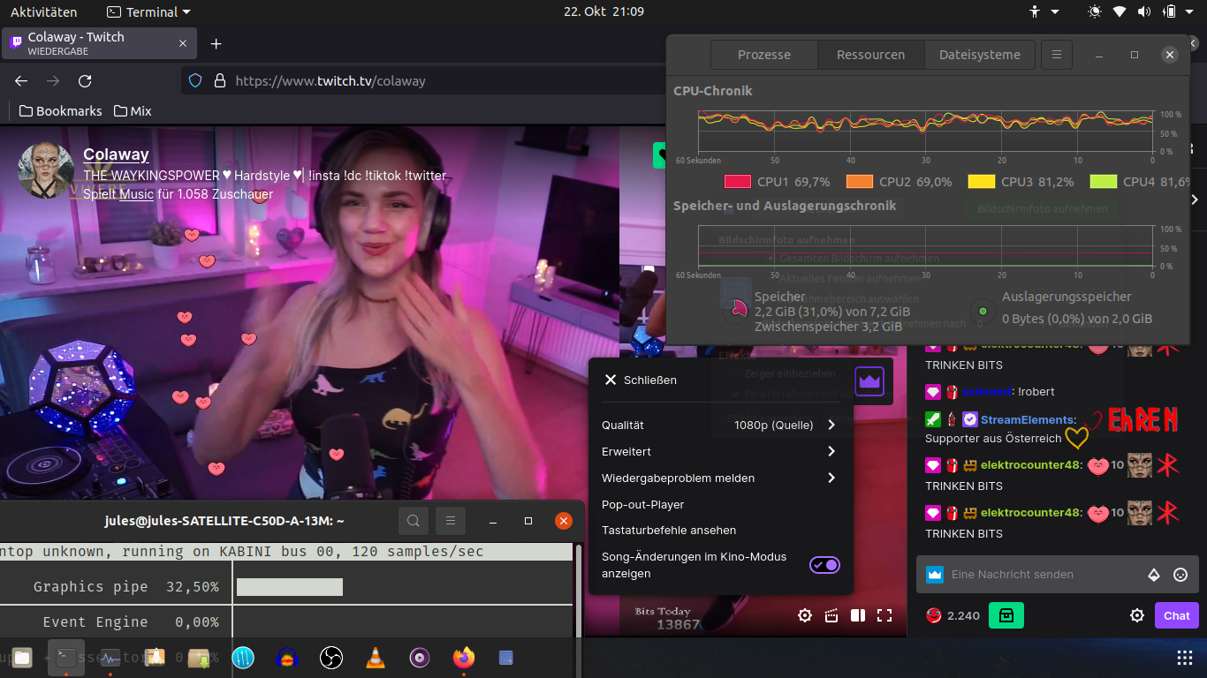Open the green channel points rewards chest
This screenshot has height=678, width=1207.
(1006, 615)
